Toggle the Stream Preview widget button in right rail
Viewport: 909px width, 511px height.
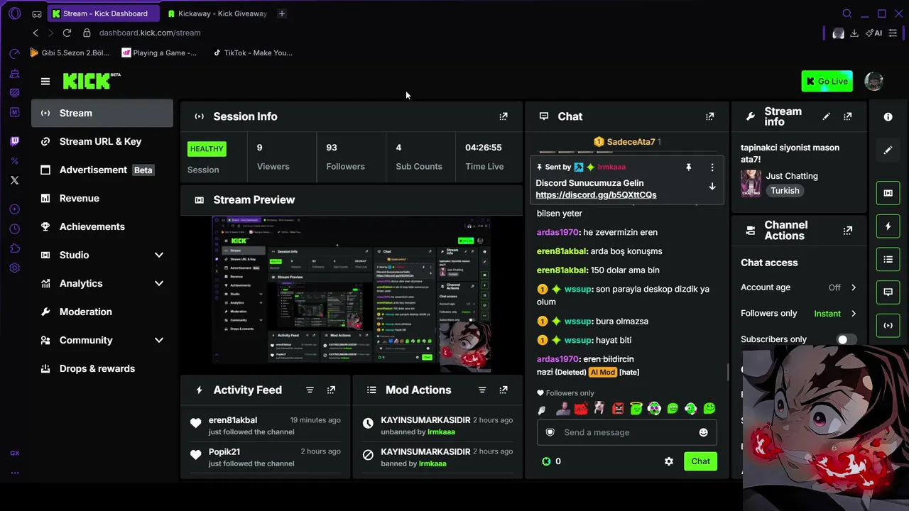[888, 193]
